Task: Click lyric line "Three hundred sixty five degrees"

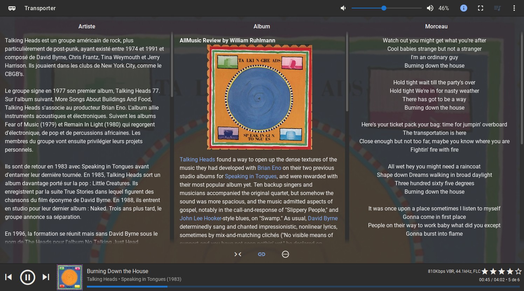Action: click(434, 183)
